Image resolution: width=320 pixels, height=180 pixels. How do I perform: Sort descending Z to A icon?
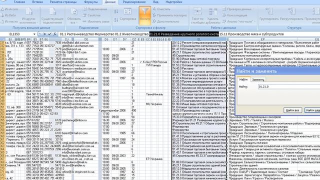116,20
